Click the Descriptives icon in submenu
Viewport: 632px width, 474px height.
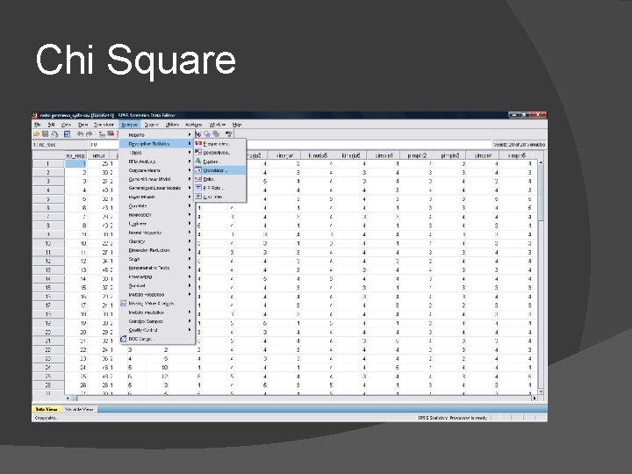[x=198, y=153]
